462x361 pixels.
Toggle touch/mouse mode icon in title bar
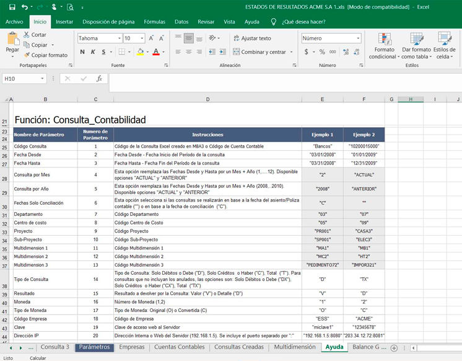54,7
